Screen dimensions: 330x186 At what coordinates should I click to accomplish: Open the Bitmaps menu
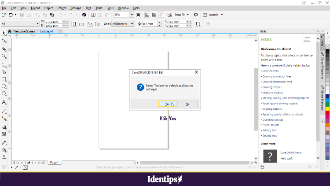75,8
